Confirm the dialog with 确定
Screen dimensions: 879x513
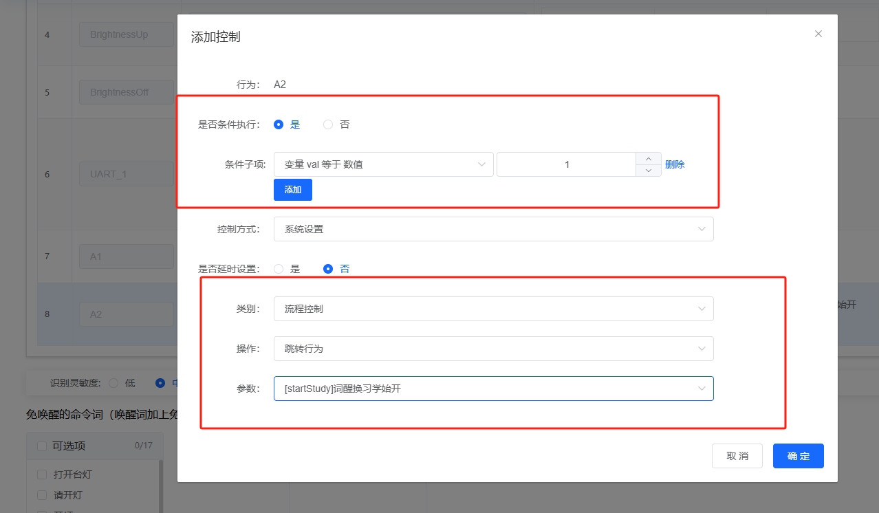pyautogui.click(x=798, y=455)
